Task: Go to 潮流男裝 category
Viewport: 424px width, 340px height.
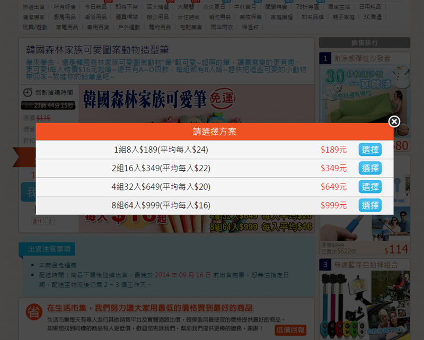Action: [219, 17]
